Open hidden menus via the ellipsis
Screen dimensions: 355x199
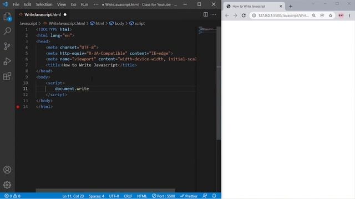(96, 4)
